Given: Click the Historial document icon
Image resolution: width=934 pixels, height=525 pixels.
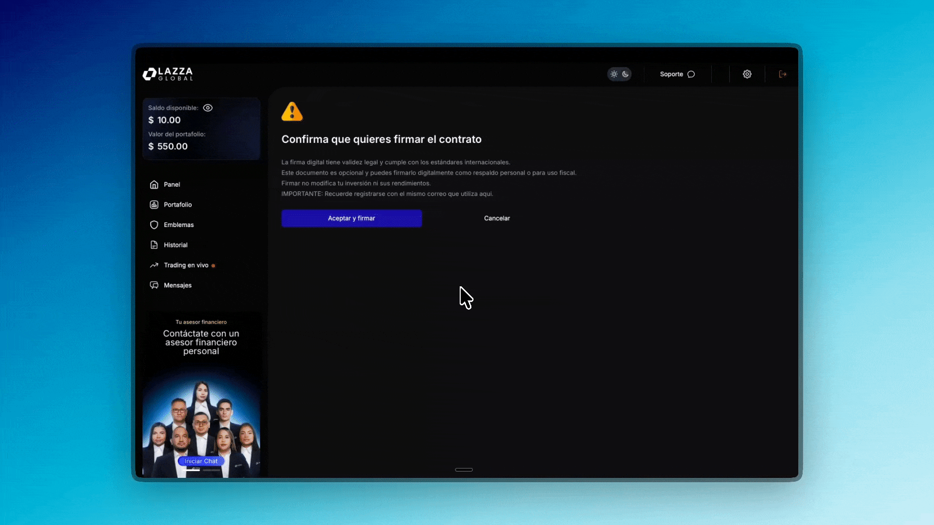Looking at the screenshot, I should point(154,245).
